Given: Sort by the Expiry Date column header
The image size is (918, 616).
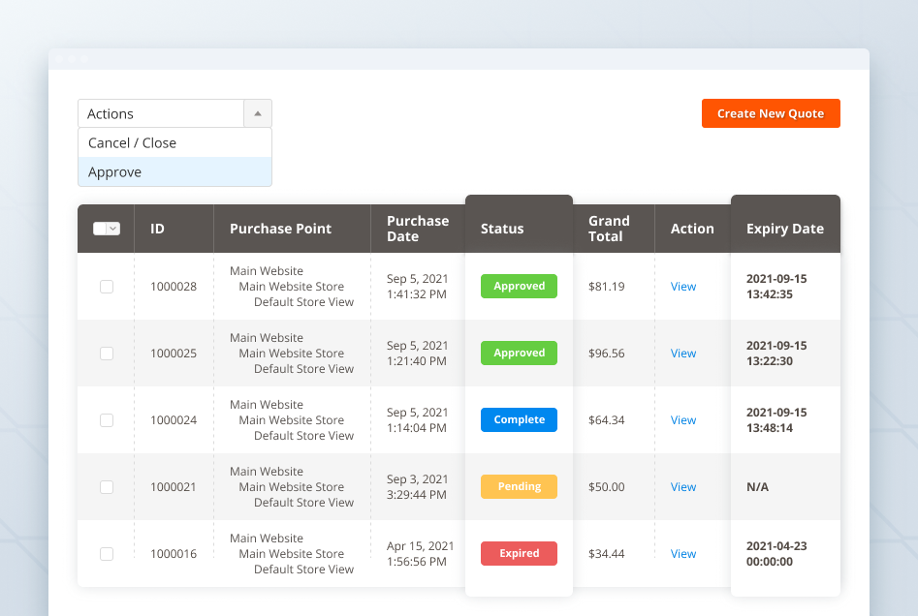Looking at the screenshot, I should pyautogui.click(x=784, y=230).
